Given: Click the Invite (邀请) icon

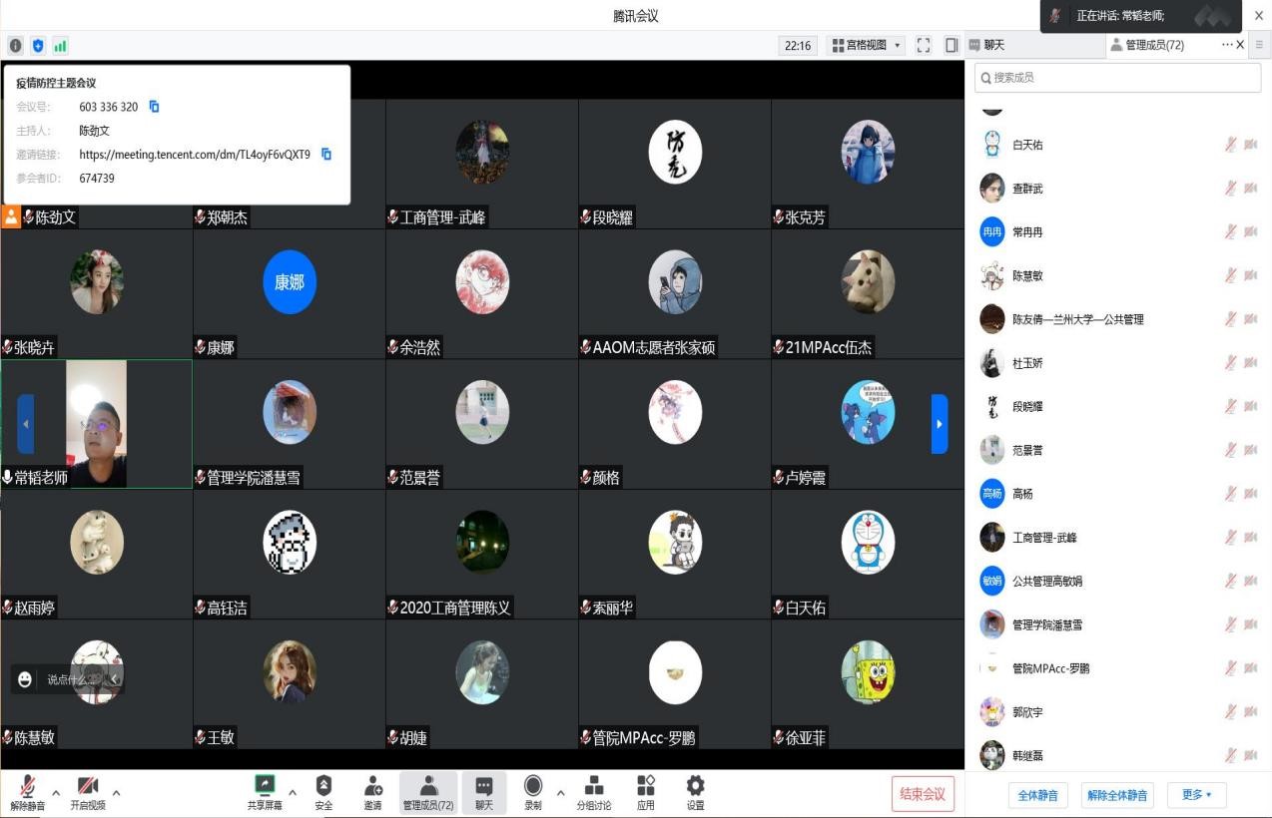Looking at the screenshot, I should click(x=372, y=788).
